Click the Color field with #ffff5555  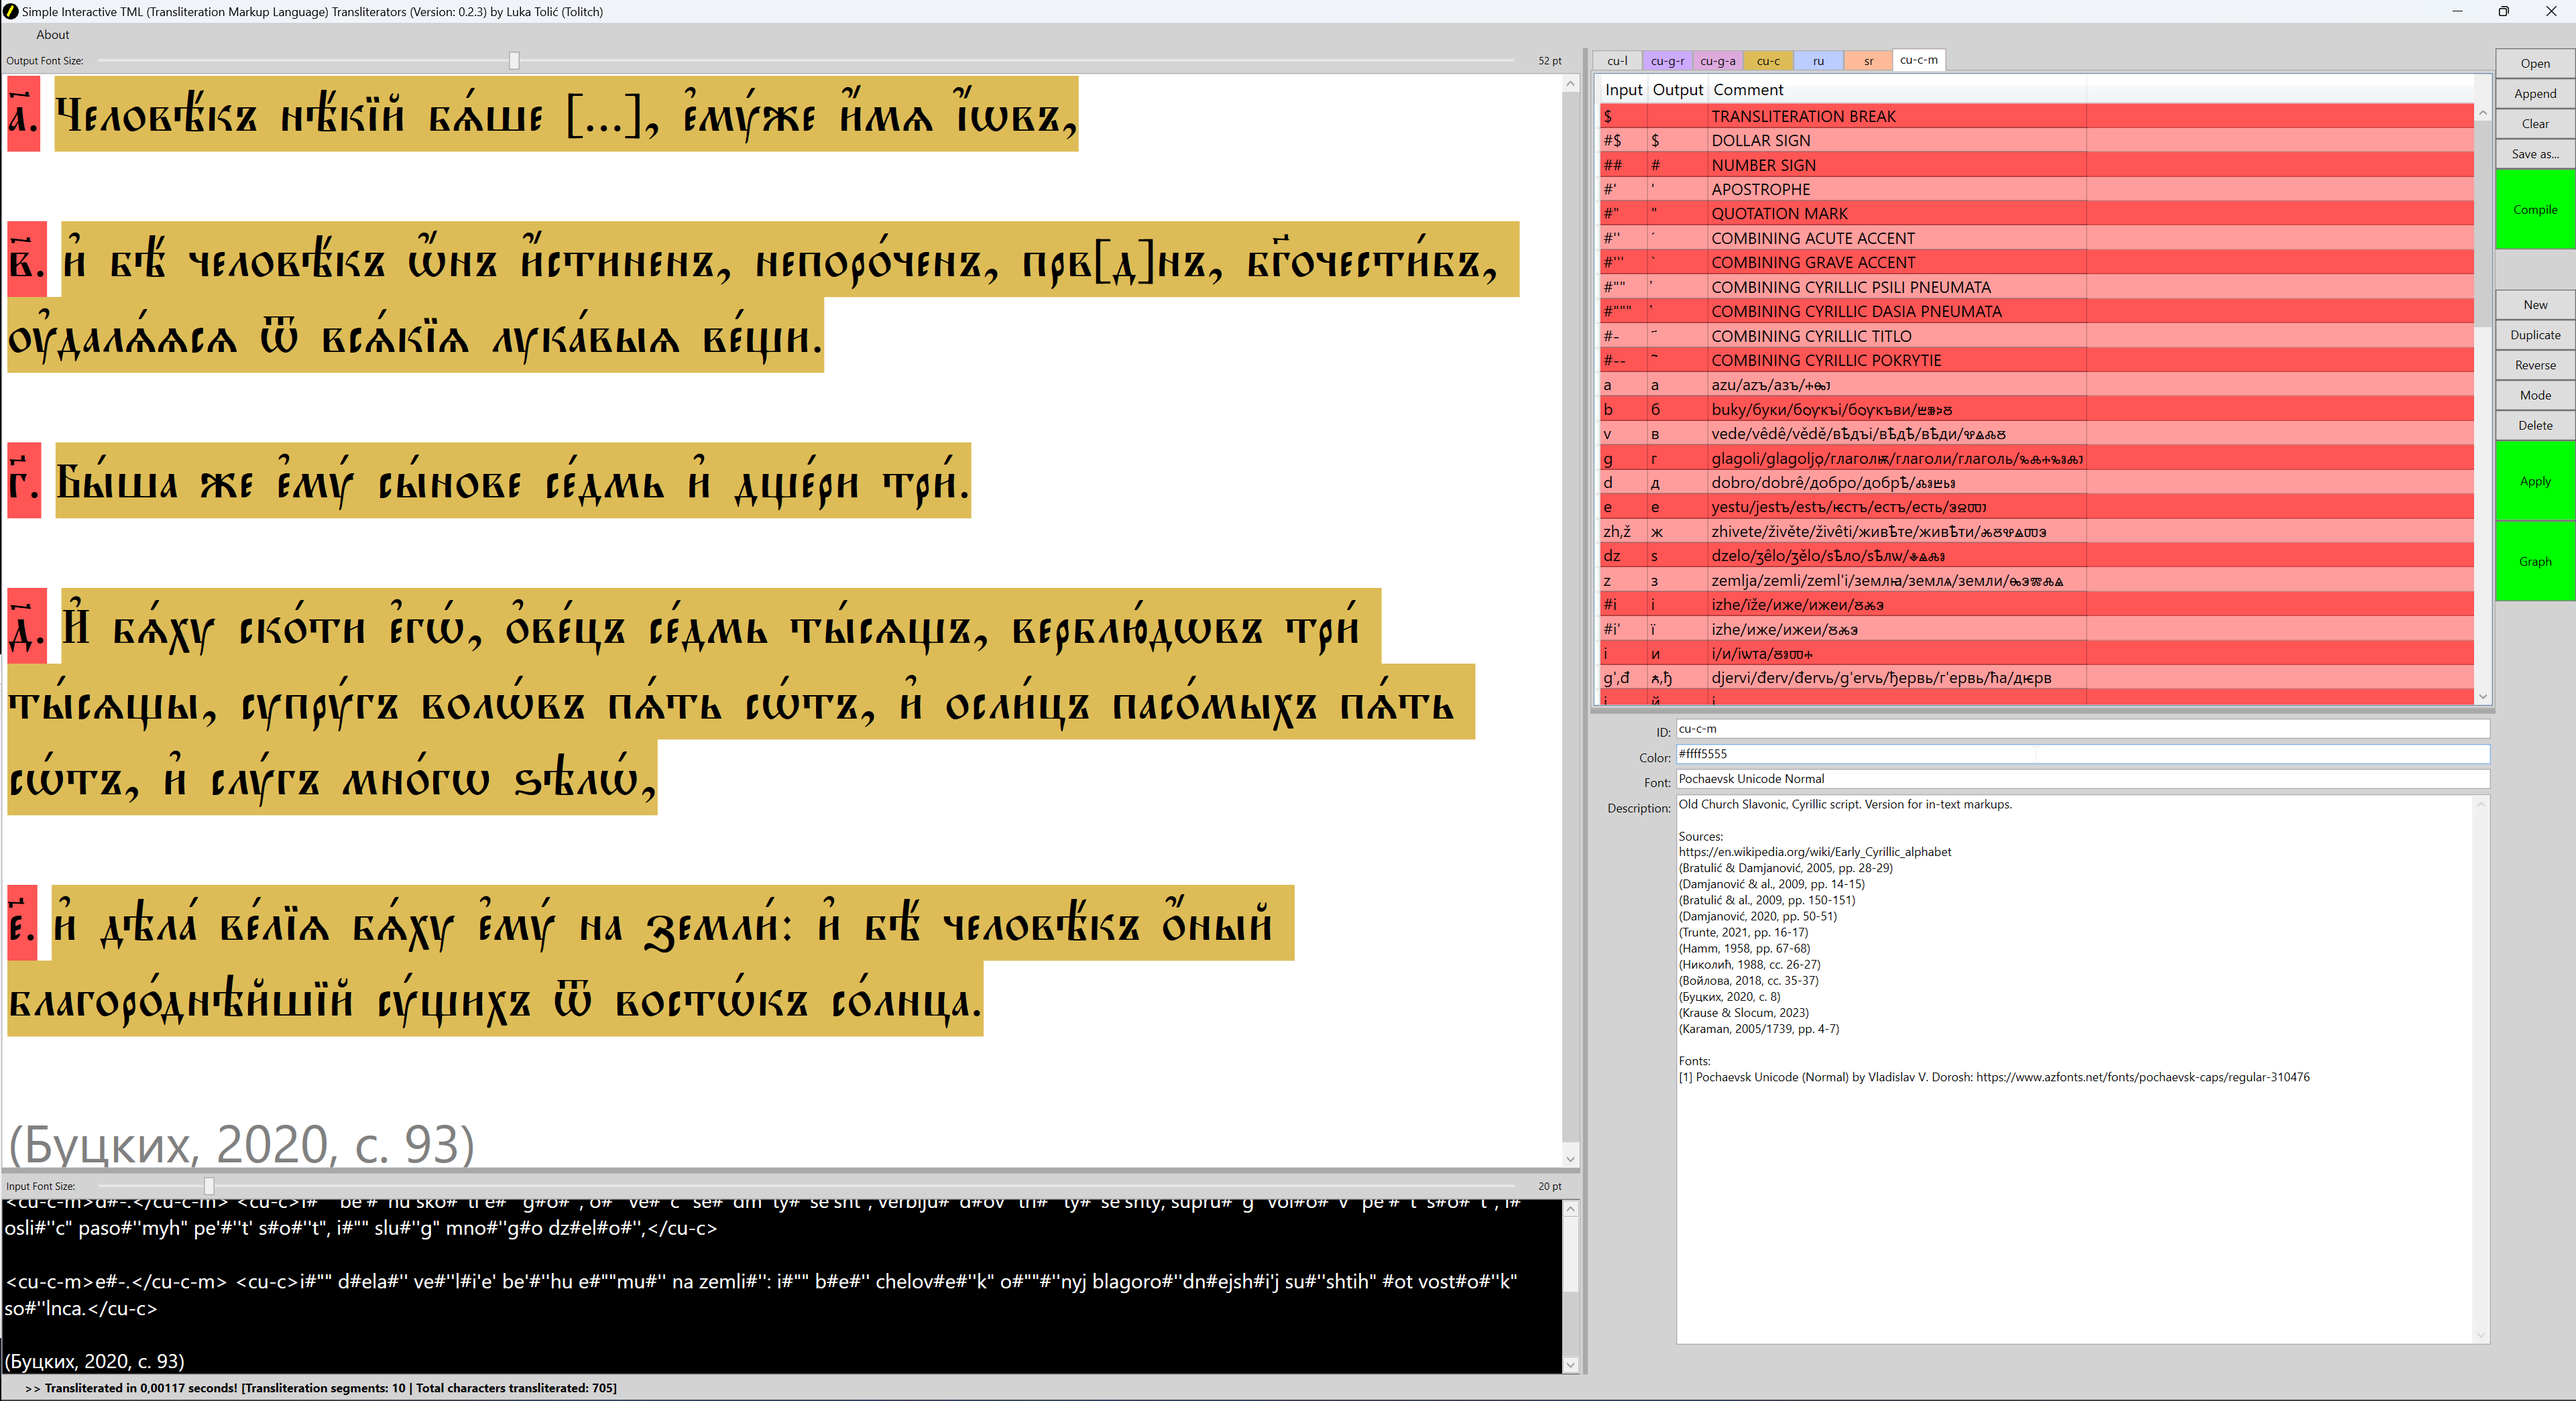point(2082,754)
